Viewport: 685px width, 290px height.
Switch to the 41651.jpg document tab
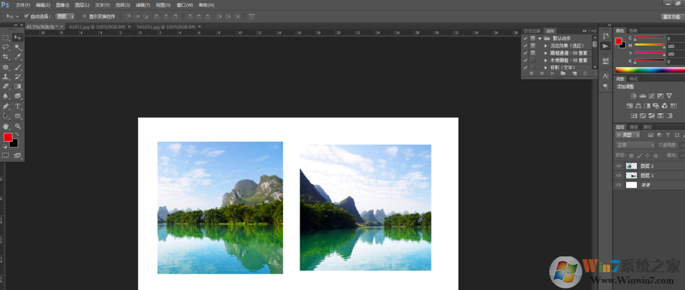tap(97, 27)
